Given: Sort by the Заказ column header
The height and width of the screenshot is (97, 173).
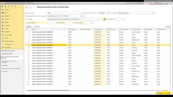Looking at the screenshot, I should pyautogui.click(x=49, y=29).
